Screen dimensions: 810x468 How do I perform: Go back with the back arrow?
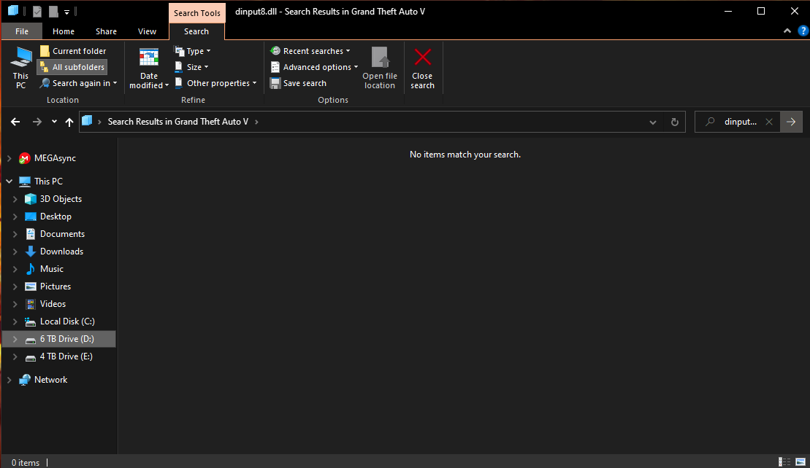pyautogui.click(x=15, y=122)
